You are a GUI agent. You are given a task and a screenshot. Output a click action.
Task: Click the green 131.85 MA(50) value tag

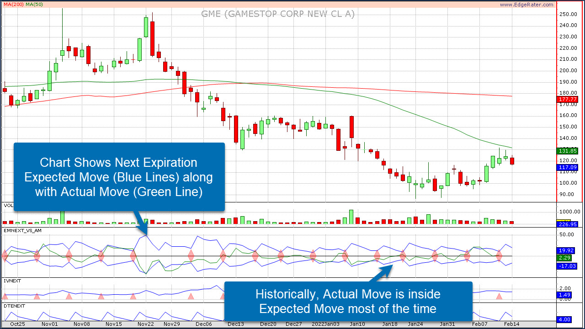point(568,151)
